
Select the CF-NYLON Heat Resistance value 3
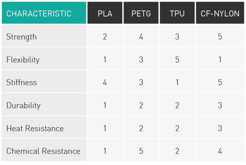pyautogui.click(x=220, y=128)
